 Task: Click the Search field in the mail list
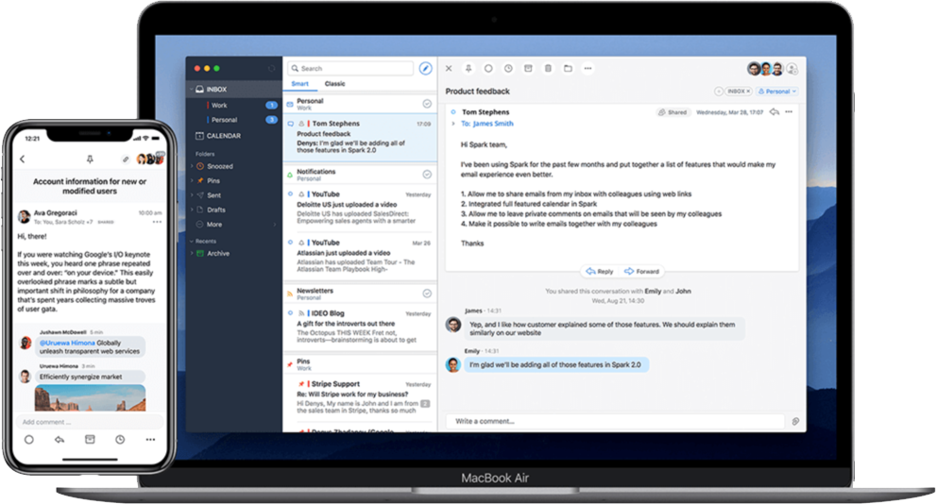[x=350, y=69]
